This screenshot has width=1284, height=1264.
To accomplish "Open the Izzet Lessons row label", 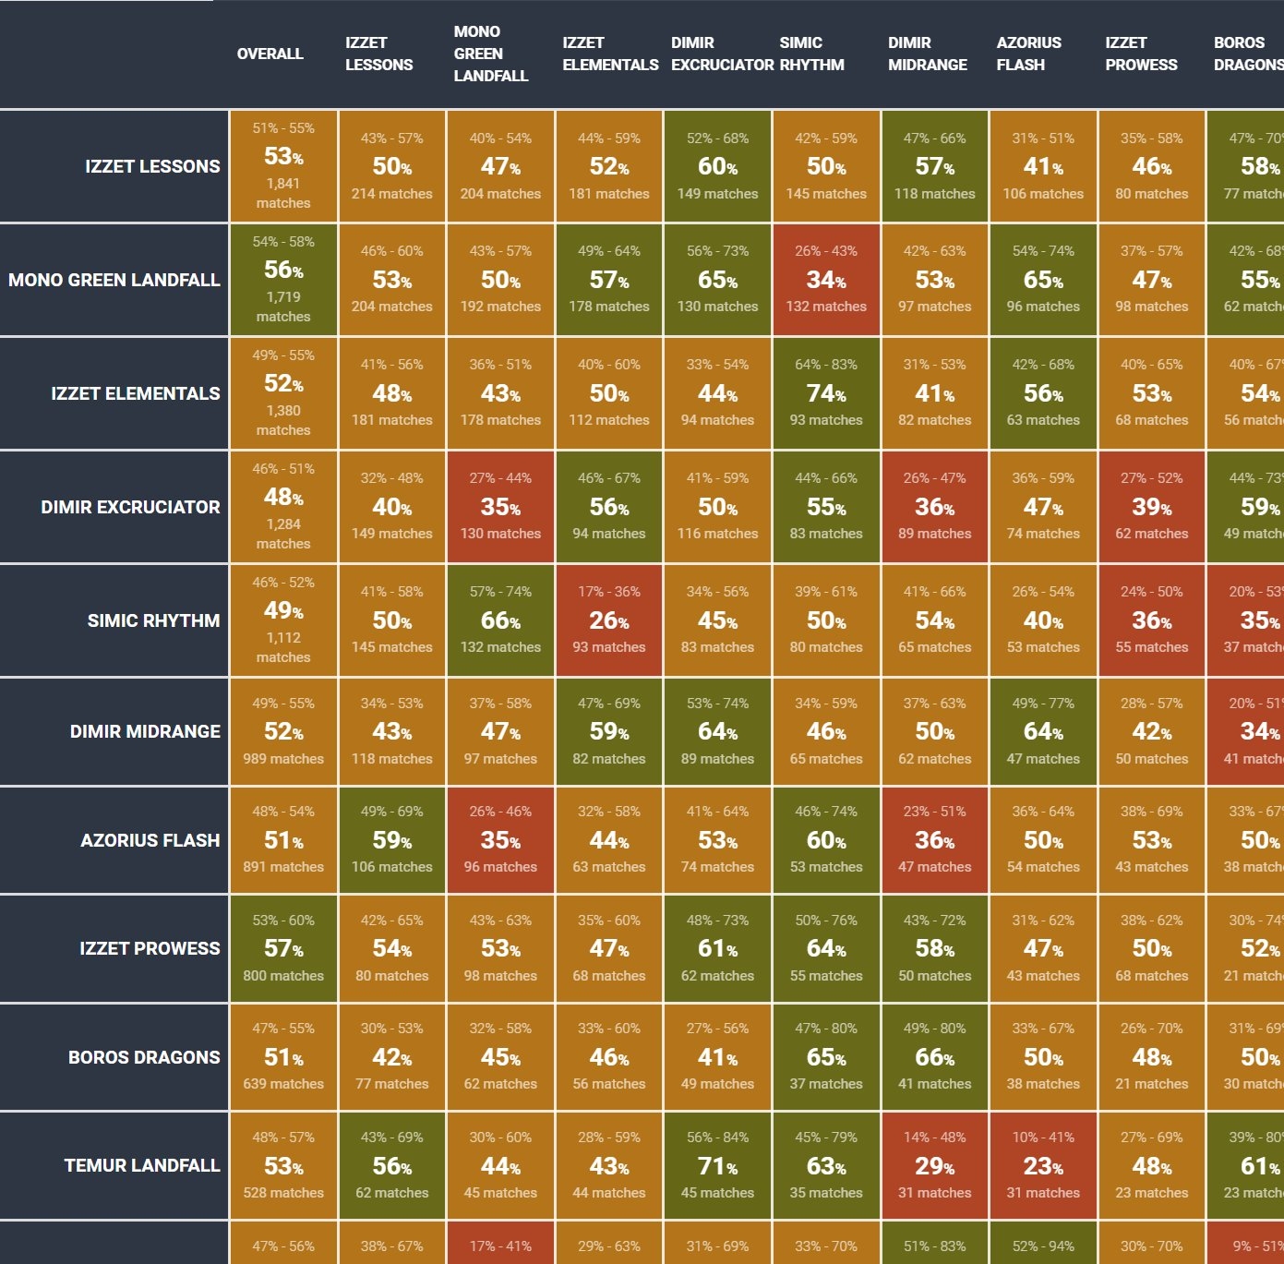I will coord(152,166).
